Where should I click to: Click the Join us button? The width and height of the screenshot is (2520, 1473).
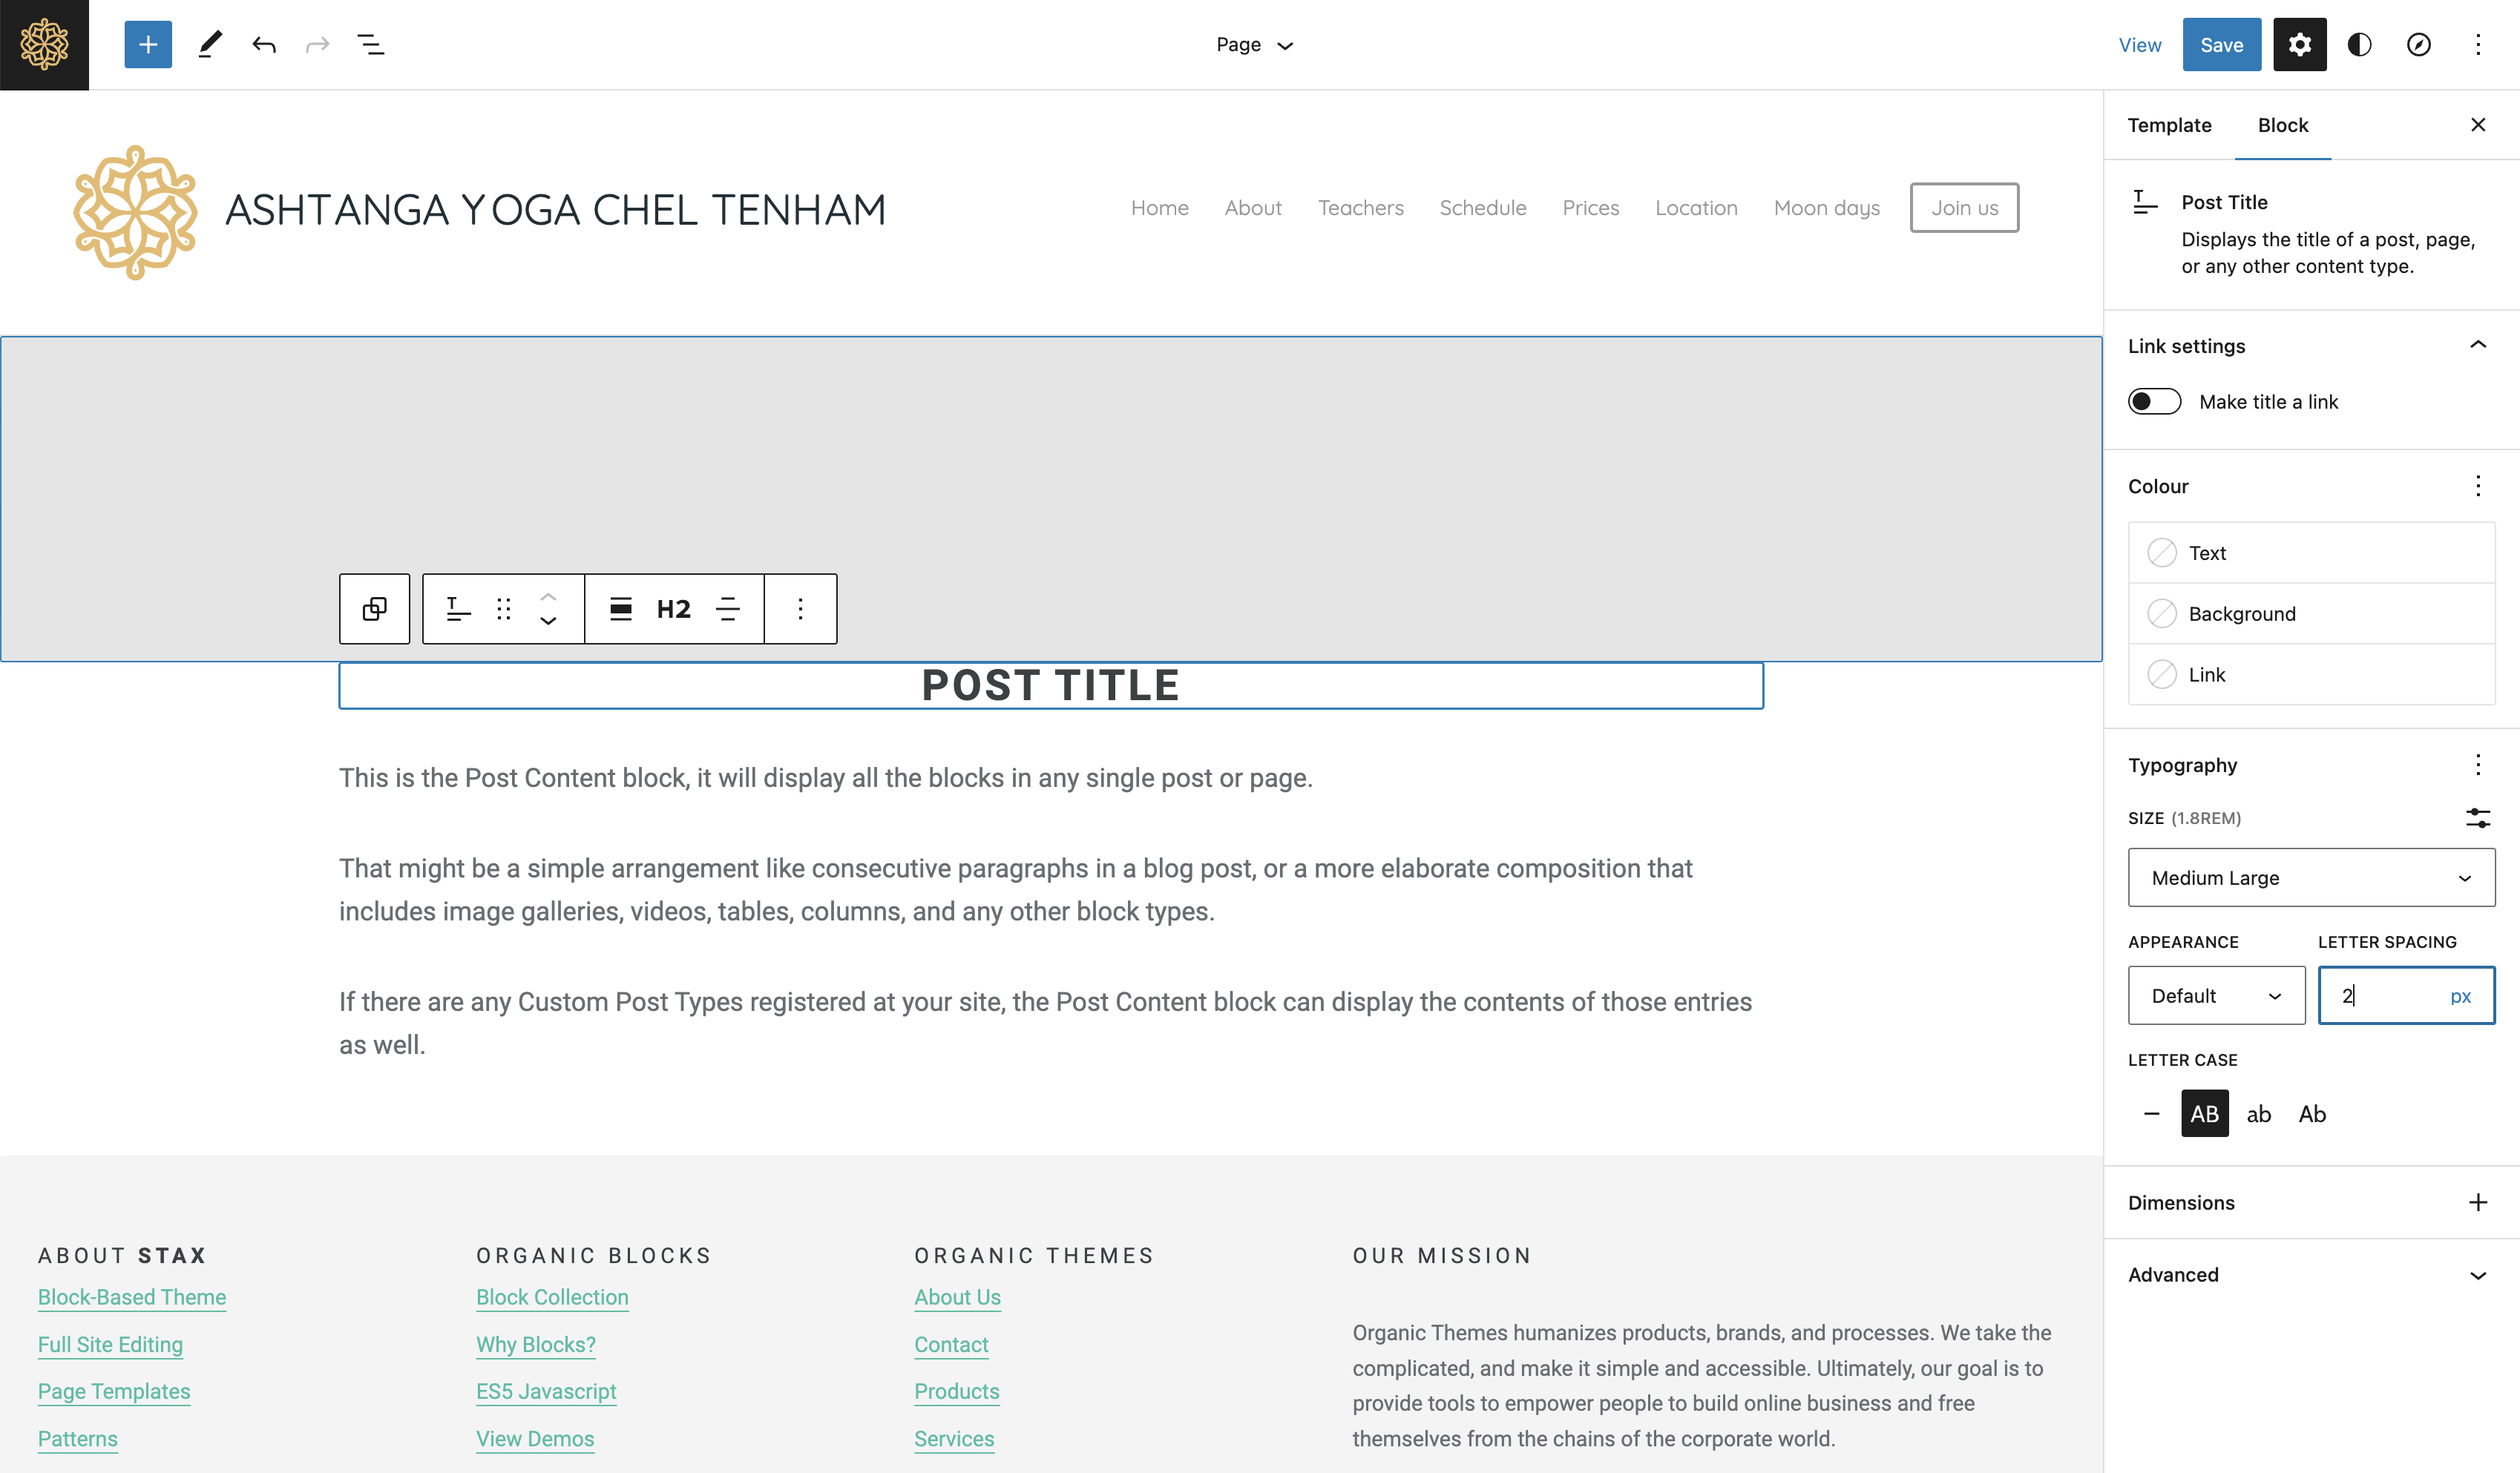pos(1964,208)
